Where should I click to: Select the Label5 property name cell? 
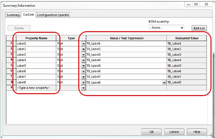[36, 66]
